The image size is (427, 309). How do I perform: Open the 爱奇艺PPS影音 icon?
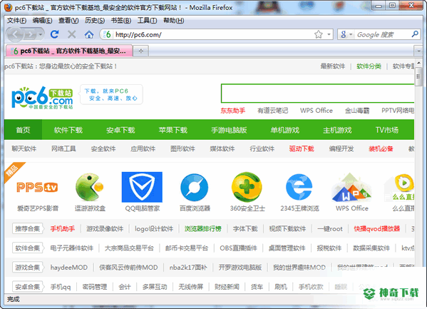coord(37,188)
